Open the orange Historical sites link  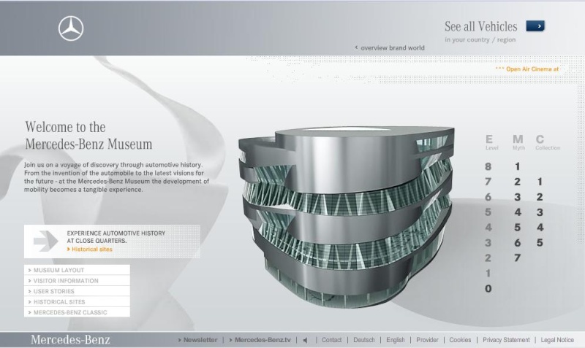[89, 250]
